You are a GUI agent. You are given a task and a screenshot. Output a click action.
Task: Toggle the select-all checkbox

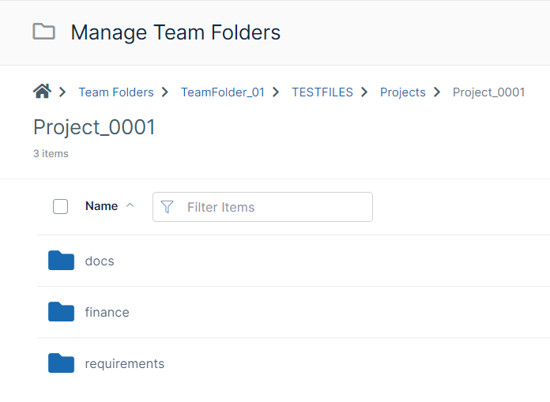(60, 206)
